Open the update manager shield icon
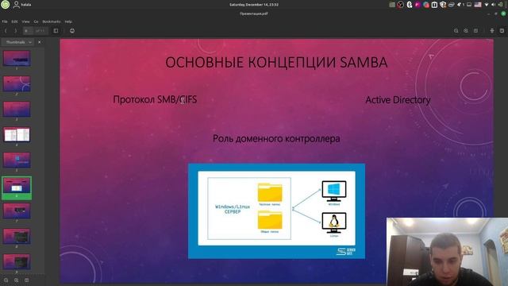Screen dimensions: 508x286 click(443, 5)
